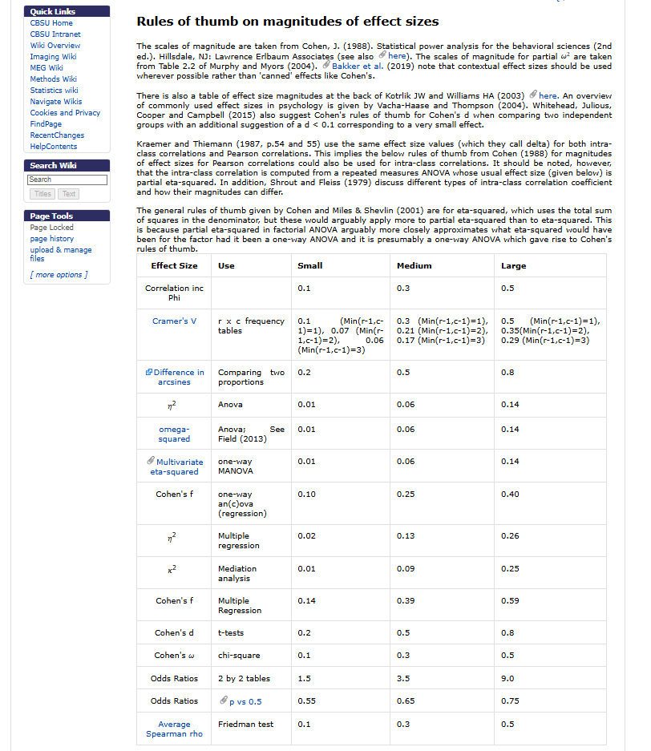Click the Text search button
651x751 pixels.
68,194
